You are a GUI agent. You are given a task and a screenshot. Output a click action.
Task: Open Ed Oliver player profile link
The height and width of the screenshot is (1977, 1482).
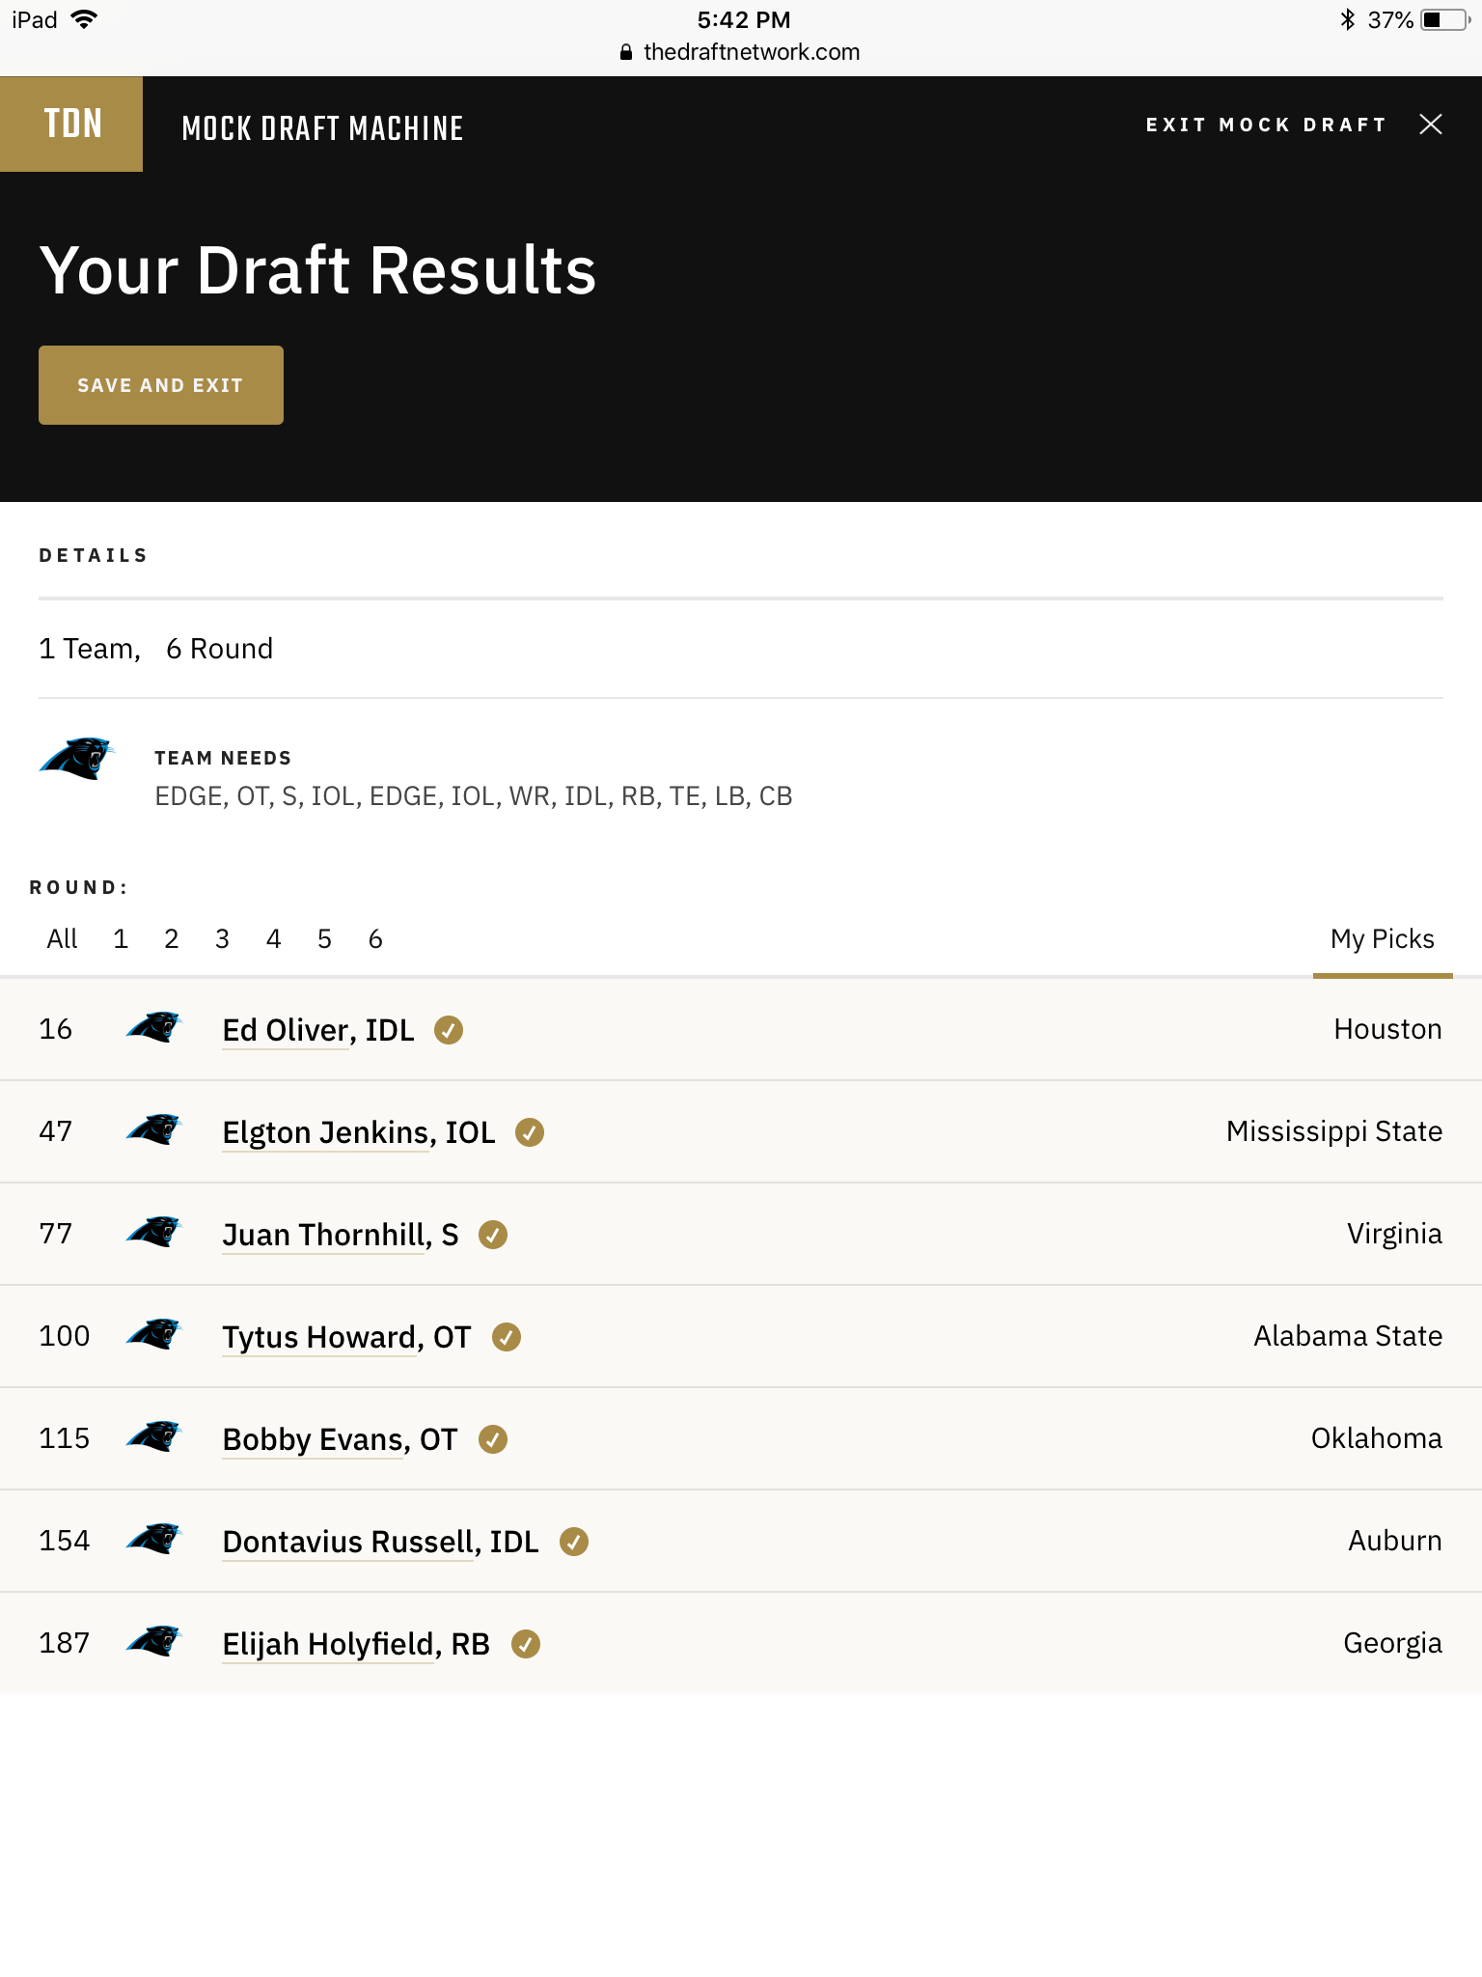coord(318,1030)
